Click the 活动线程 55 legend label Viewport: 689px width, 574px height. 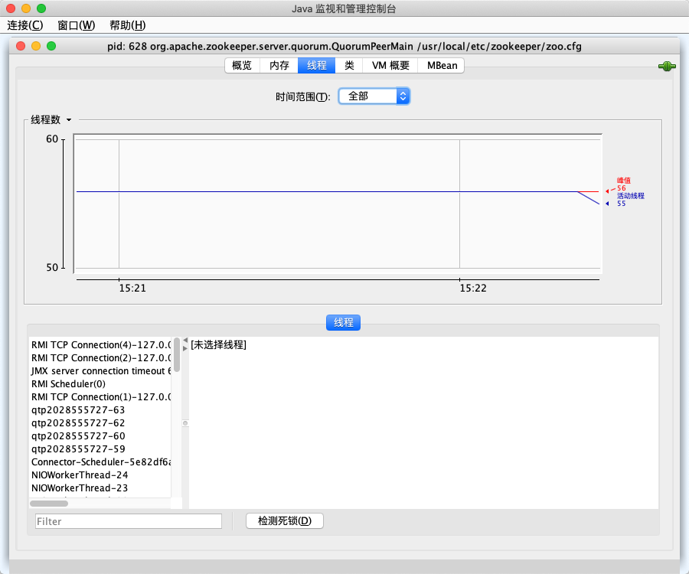(630, 200)
